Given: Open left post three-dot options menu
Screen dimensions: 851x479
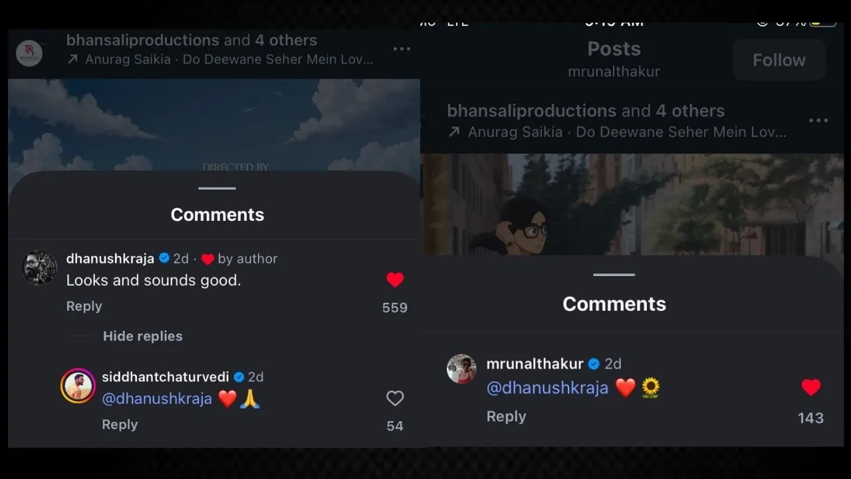Looking at the screenshot, I should [402, 49].
